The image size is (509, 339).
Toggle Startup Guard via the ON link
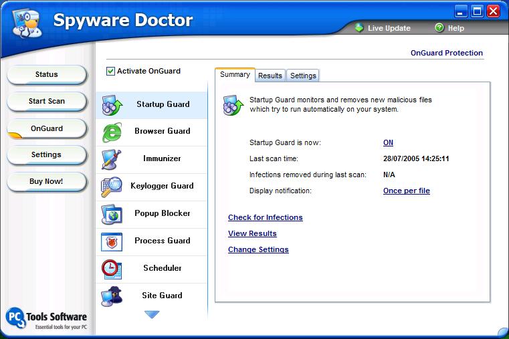tap(388, 142)
